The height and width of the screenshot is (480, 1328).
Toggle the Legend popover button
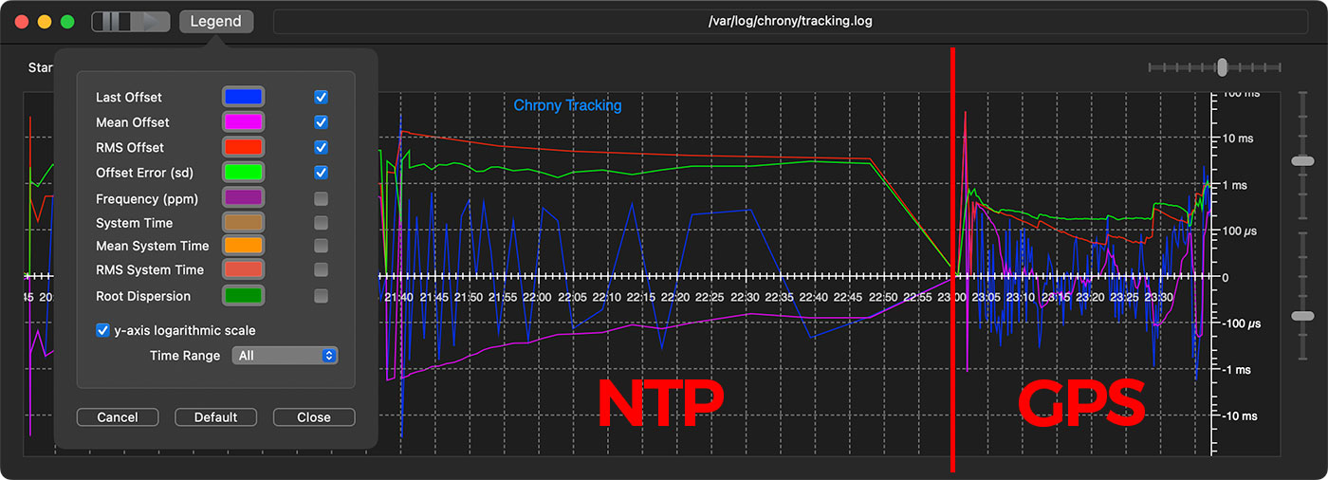[216, 21]
